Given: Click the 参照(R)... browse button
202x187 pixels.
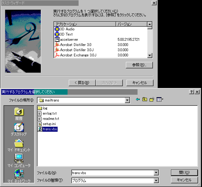Looking at the screenshot, I should click(x=139, y=65).
